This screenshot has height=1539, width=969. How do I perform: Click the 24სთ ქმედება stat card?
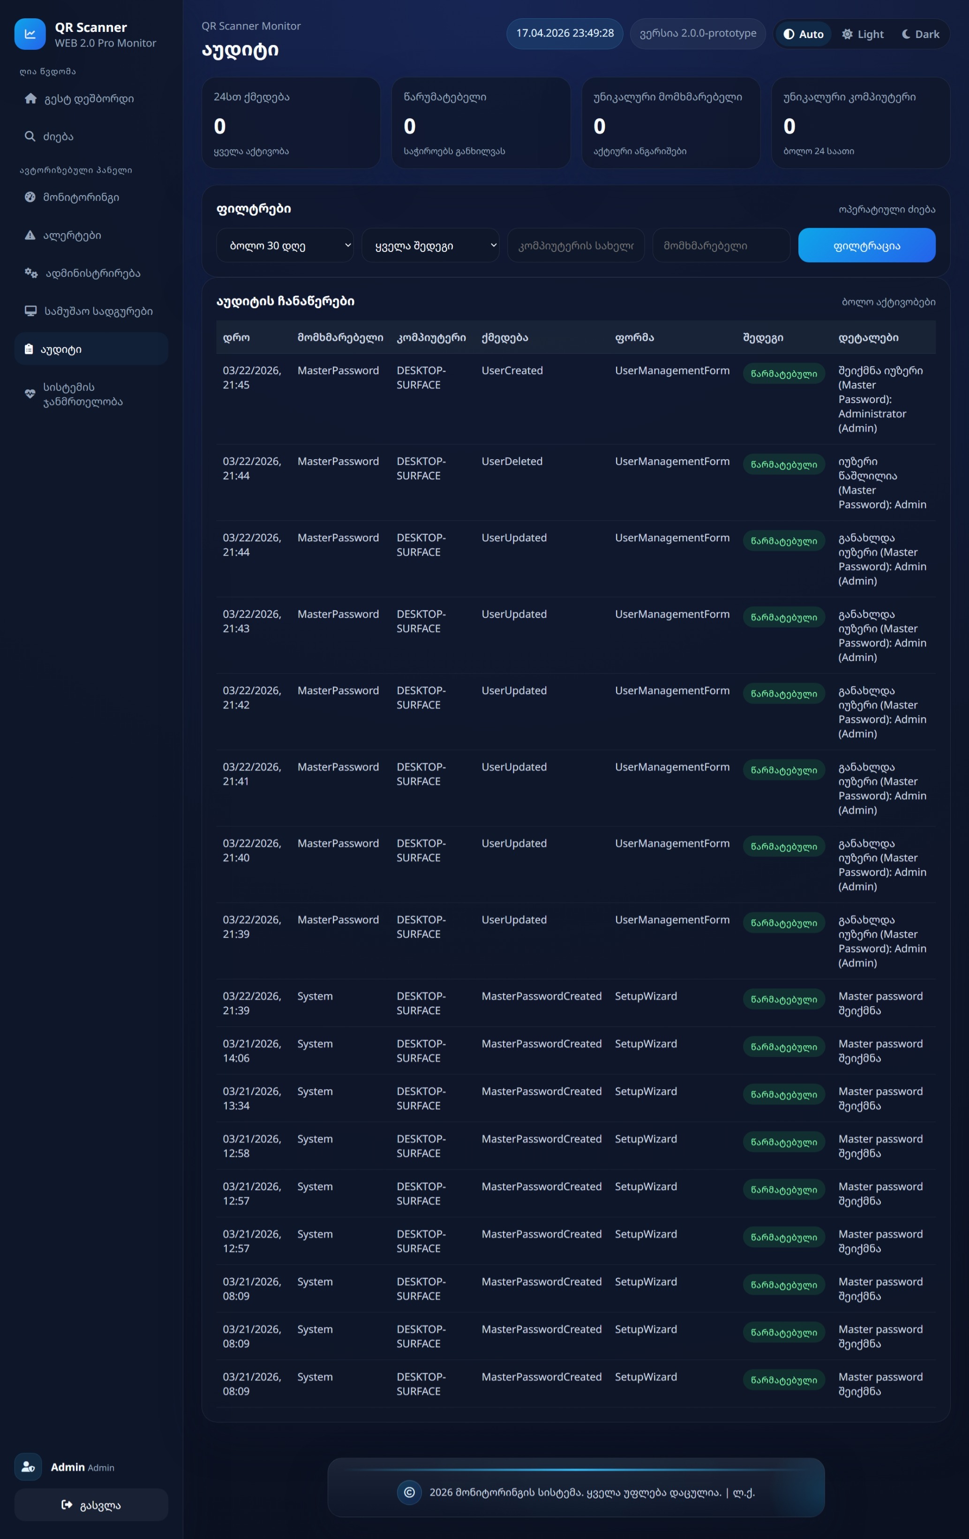pos(291,123)
